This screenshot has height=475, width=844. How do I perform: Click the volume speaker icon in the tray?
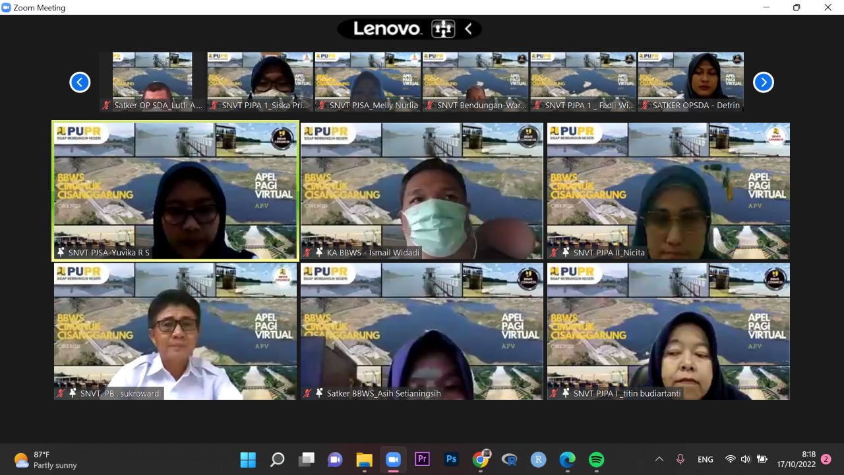pyautogui.click(x=746, y=459)
